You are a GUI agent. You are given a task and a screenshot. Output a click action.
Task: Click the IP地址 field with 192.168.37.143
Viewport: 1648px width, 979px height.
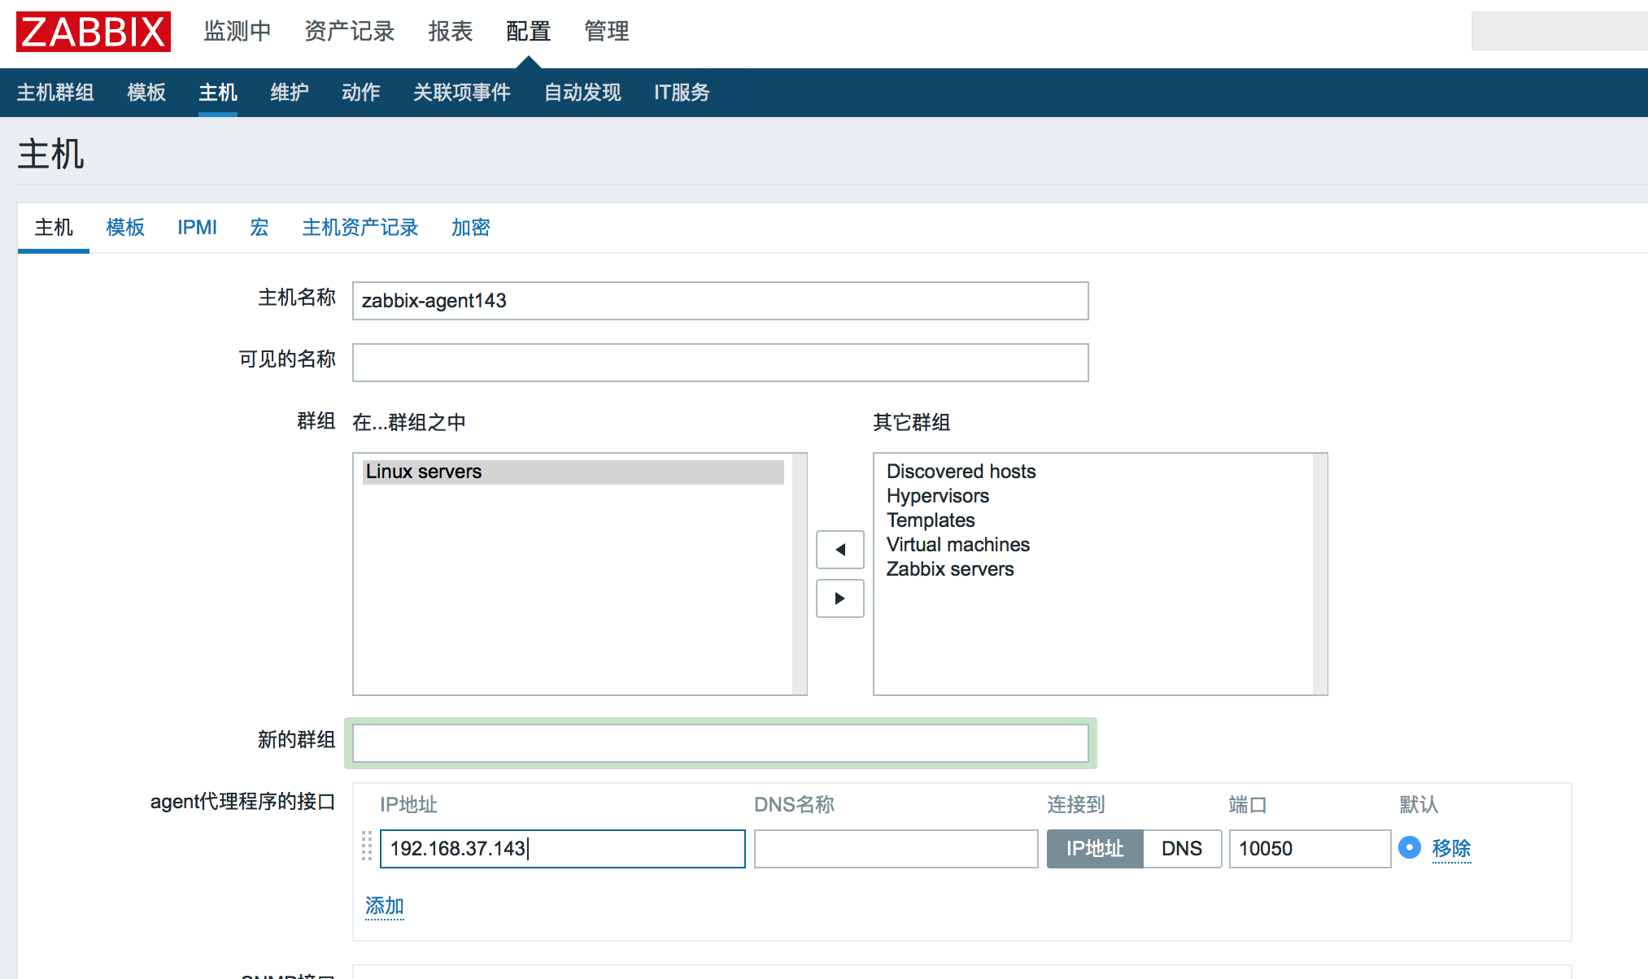tap(562, 849)
